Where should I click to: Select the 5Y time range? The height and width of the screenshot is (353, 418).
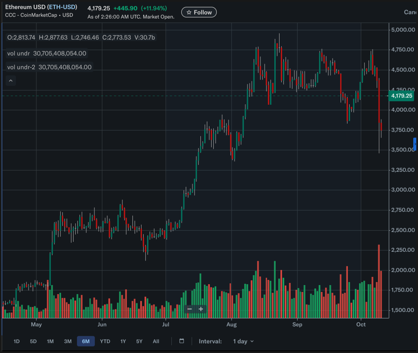pos(139,341)
